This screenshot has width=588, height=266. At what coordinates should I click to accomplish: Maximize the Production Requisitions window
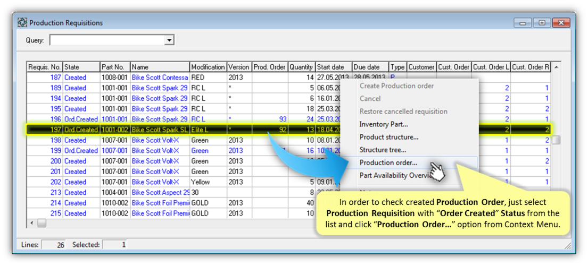point(542,23)
